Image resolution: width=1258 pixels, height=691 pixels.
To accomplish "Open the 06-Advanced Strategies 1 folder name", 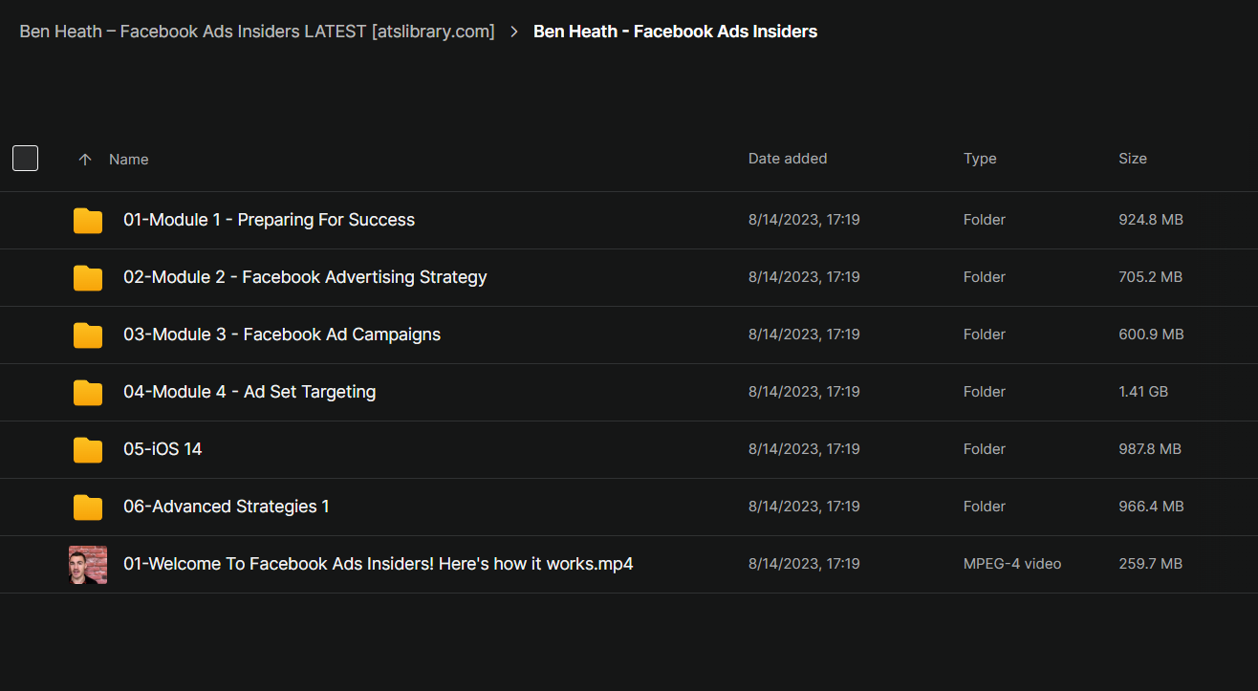I will pyautogui.click(x=227, y=507).
